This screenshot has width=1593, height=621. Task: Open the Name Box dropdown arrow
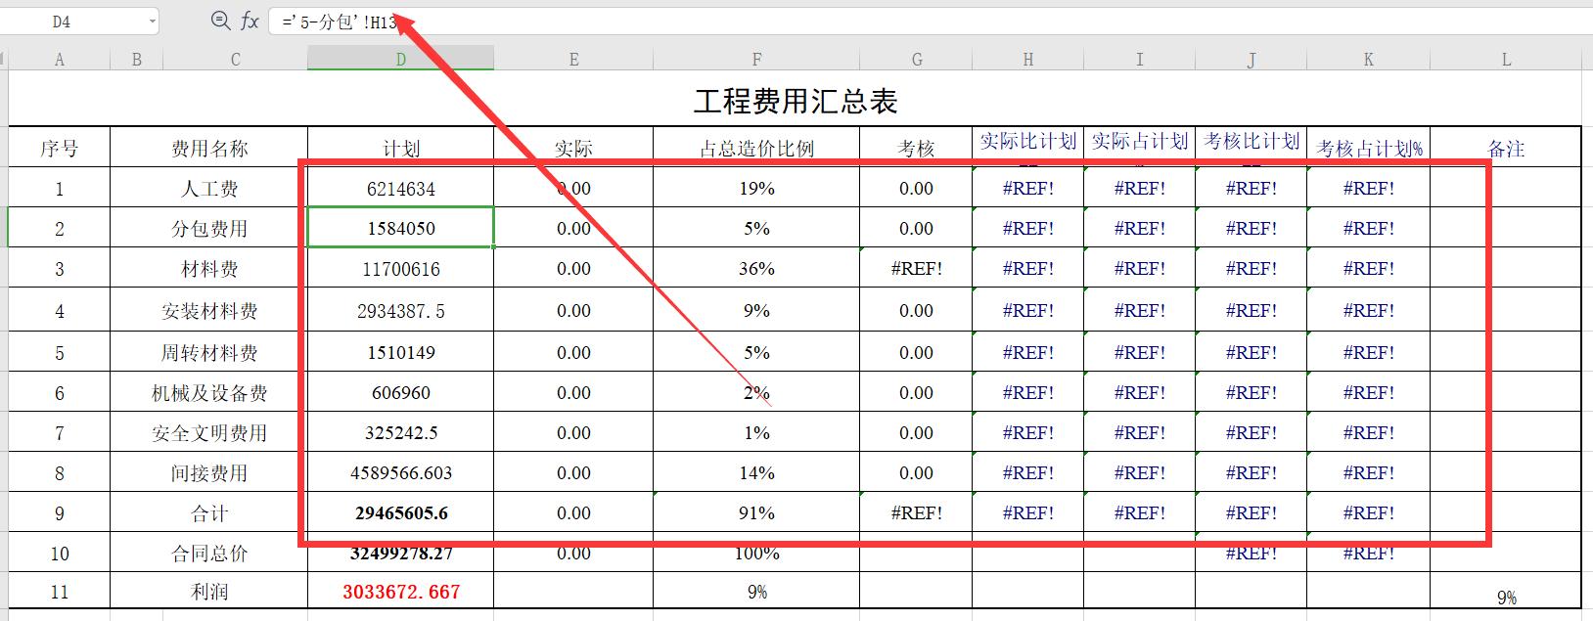click(153, 21)
